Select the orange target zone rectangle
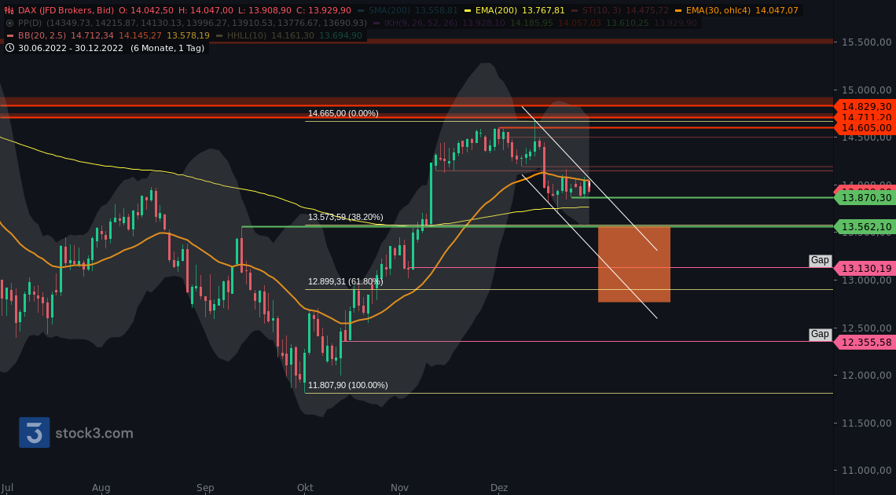The width and height of the screenshot is (896, 495). [x=633, y=264]
